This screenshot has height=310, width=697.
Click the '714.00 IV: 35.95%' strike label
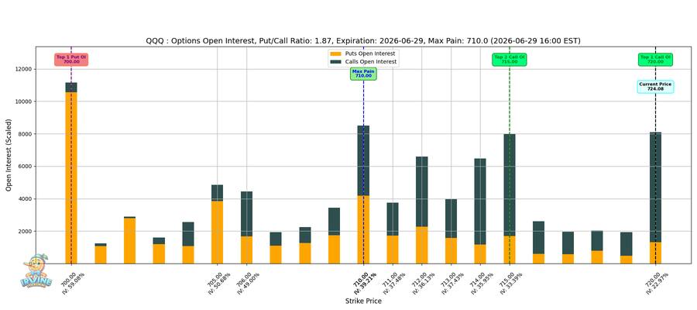(x=482, y=282)
